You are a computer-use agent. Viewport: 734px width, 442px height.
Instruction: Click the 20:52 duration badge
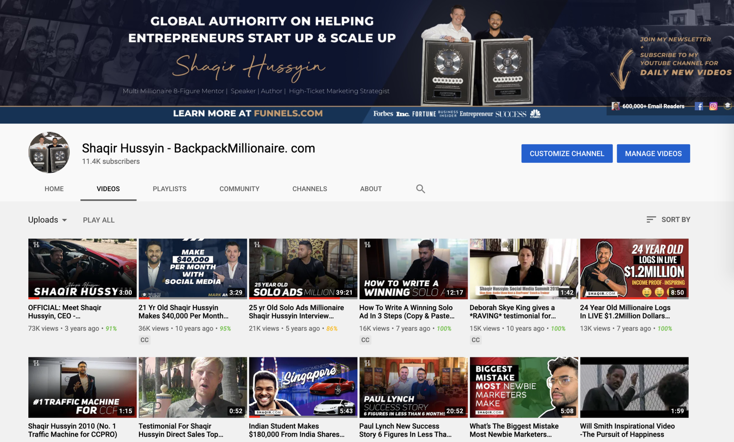click(x=455, y=411)
